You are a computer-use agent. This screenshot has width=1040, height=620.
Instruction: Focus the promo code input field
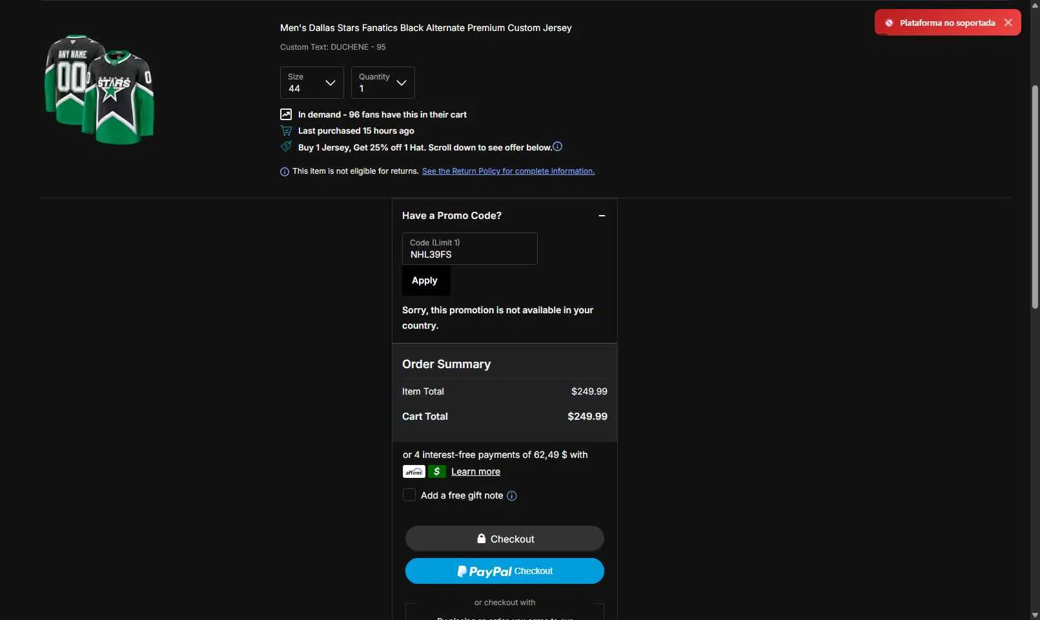470,249
